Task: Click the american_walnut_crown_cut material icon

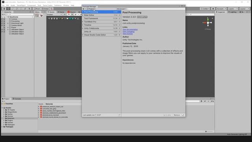Action: (41, 106)
